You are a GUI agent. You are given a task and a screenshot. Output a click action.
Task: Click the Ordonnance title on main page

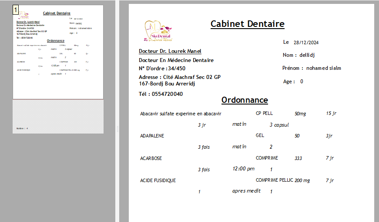pyautogui.click(x=245, y=100)
